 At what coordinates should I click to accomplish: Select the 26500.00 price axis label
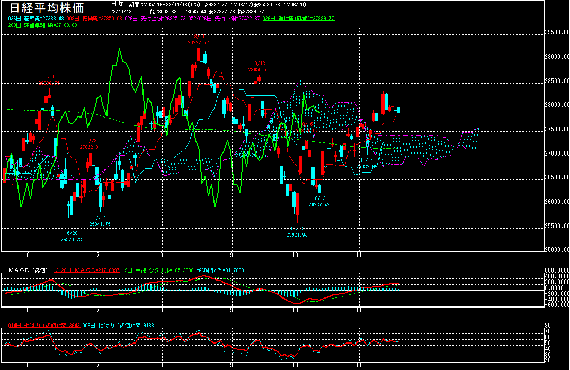click(557, 177)
